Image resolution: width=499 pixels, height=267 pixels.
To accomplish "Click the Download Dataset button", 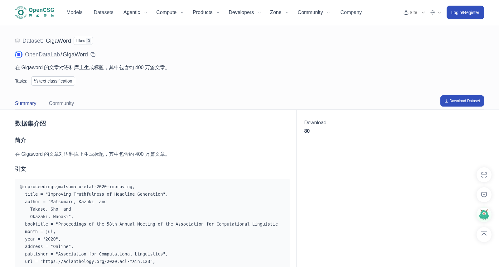I will tap(462, 101).
